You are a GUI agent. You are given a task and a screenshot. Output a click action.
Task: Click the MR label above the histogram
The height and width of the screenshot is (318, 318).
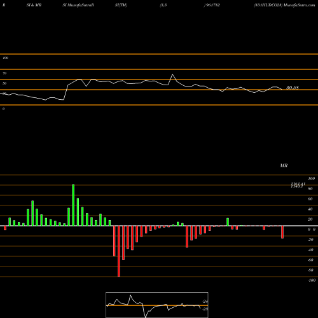(284, 165)
